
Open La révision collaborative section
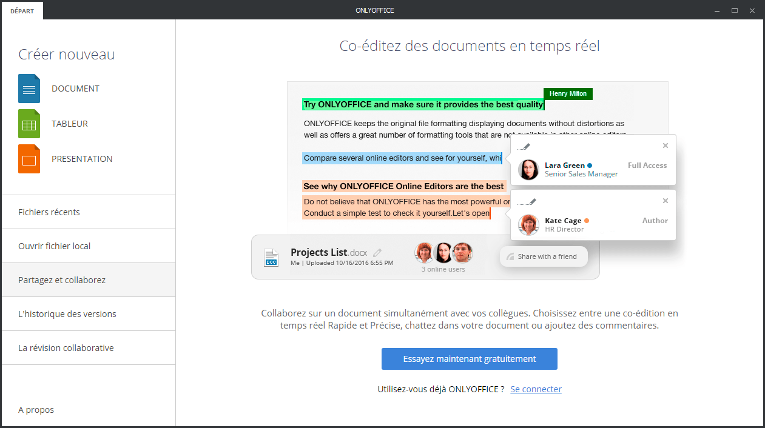(x=89, y=348)
